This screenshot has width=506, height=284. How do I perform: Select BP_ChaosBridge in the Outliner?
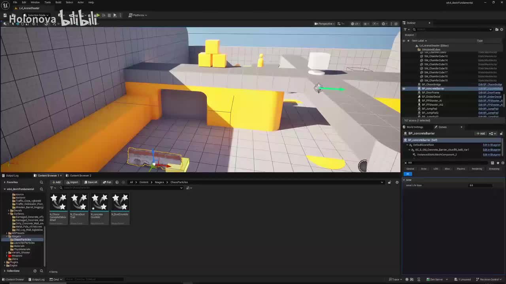tap(431, 84)
